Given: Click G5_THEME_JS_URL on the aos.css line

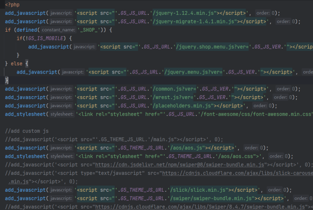Looking at the screenshot, I should pyautogui.click(x=190, y=156).
